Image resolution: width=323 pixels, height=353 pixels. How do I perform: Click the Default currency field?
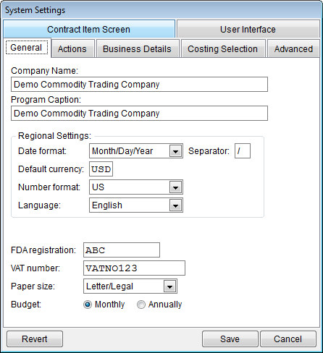tap(101, 169)
